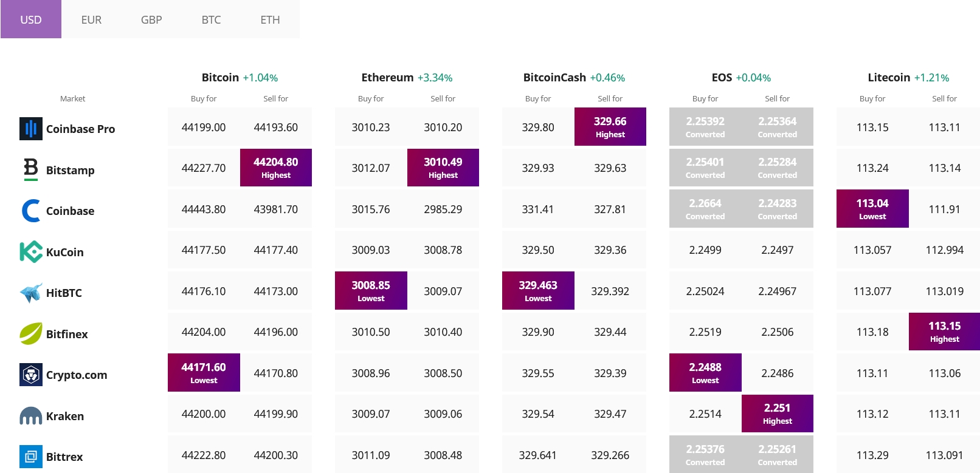Screen dimensions: 980x473
Task: Open the Bittrex market link
Action: tap(64, 457)
